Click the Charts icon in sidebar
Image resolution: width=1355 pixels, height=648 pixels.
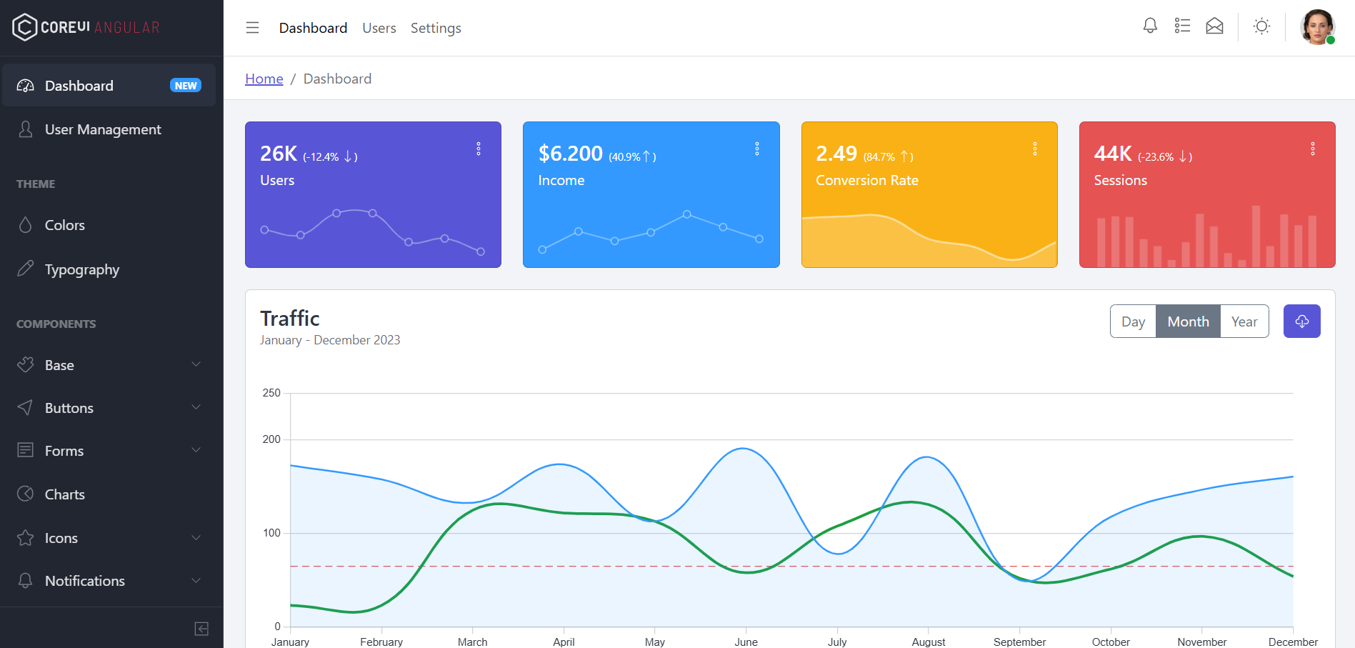pos(25,494)
